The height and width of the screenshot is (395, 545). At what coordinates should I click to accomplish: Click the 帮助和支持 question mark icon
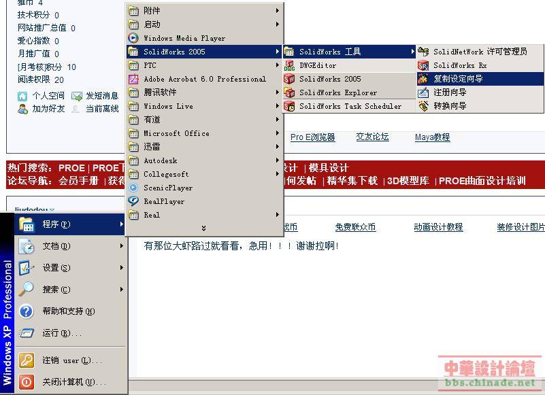(x=27, y=311)
